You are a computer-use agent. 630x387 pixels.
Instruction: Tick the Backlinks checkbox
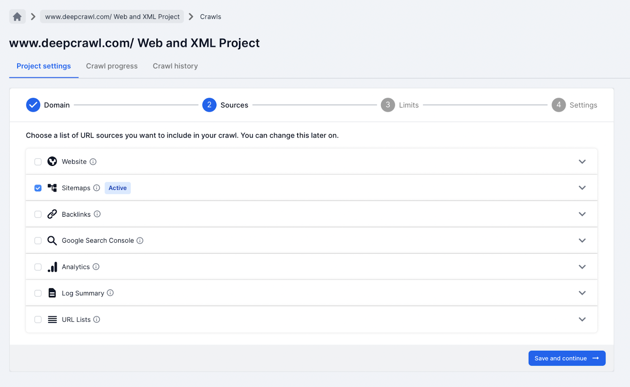[38, 214]
